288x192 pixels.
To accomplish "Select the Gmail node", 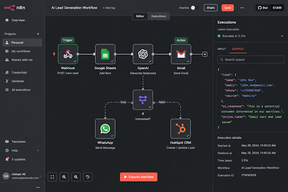I will point(181,54).
